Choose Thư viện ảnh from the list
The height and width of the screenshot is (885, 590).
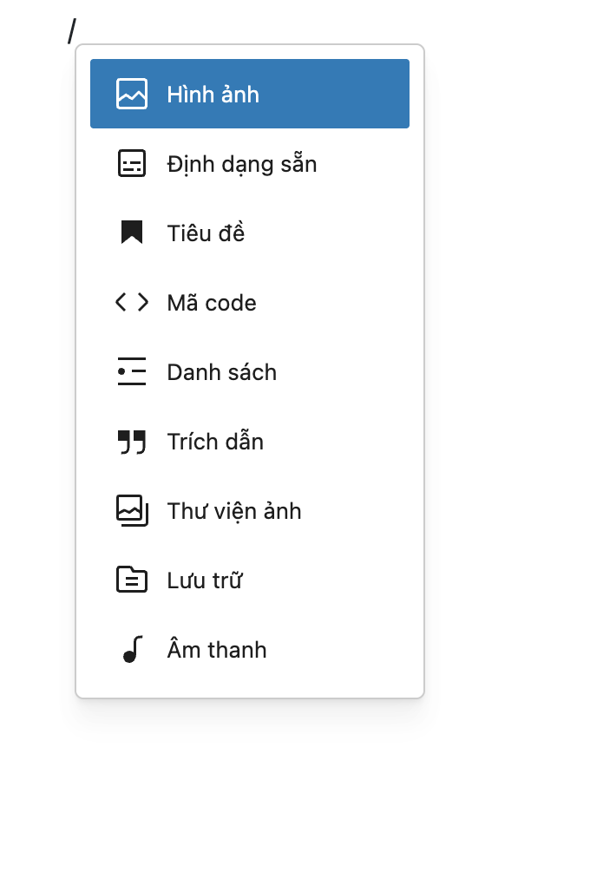tap(250, 510)
